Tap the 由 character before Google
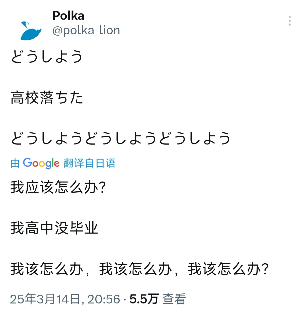The width and height of the screenshot is (306, 313). pyautogui.click(x=15, y=163)
